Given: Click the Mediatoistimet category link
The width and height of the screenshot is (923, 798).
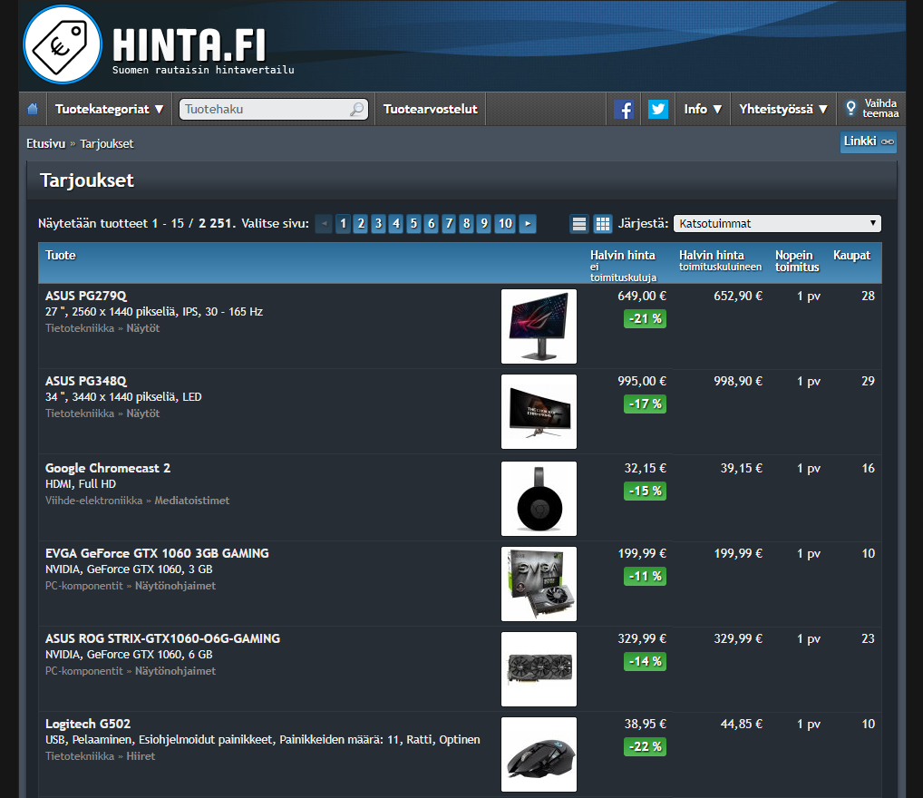Looking at the screenshot, I should [x=192, y=501].
